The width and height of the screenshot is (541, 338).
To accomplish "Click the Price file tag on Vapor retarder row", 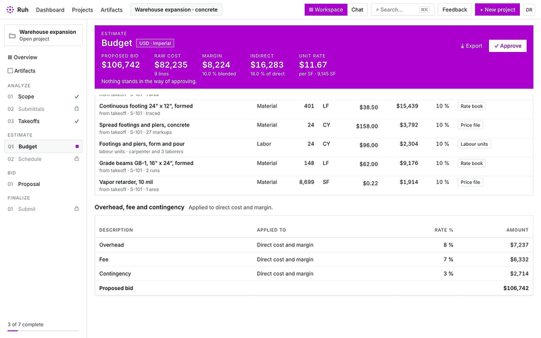I will click(x=470, y=182).
